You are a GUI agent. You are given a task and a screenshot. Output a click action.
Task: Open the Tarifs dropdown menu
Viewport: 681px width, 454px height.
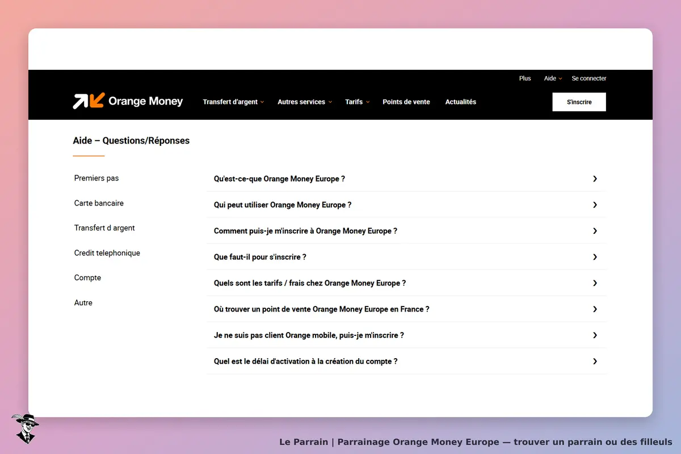coord(357,102)
